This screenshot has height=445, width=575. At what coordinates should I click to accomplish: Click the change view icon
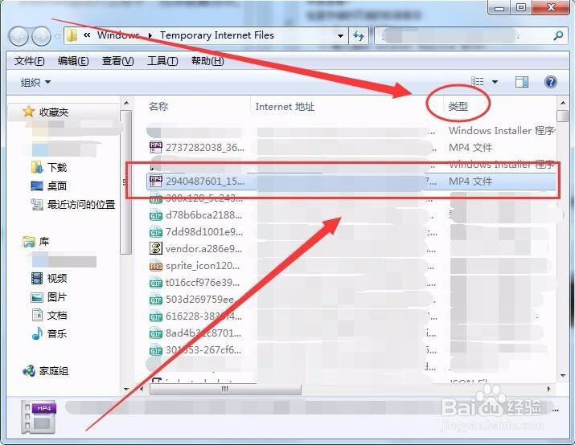click(477, 82)
